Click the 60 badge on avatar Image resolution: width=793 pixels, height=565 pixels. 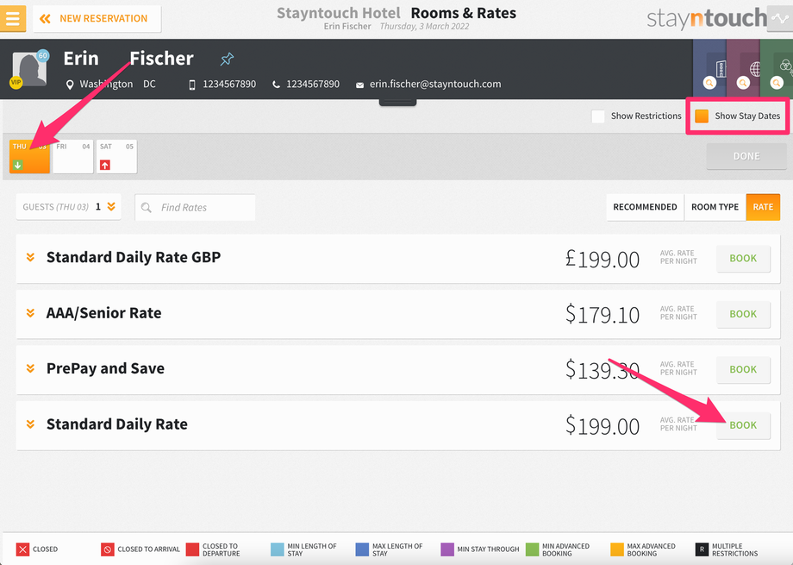[43, 56]
